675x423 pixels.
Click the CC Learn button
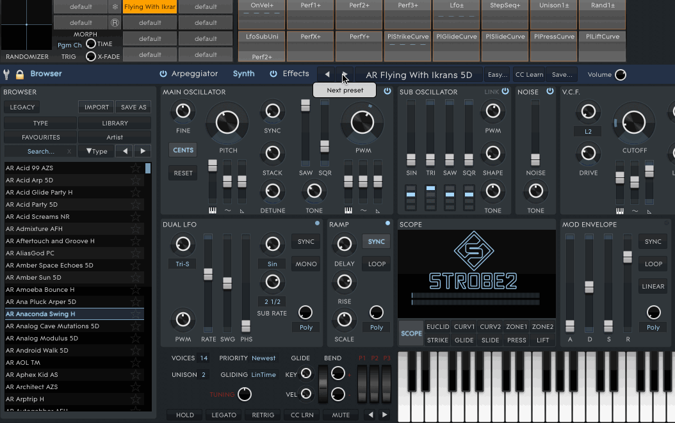tap(529, 75)
